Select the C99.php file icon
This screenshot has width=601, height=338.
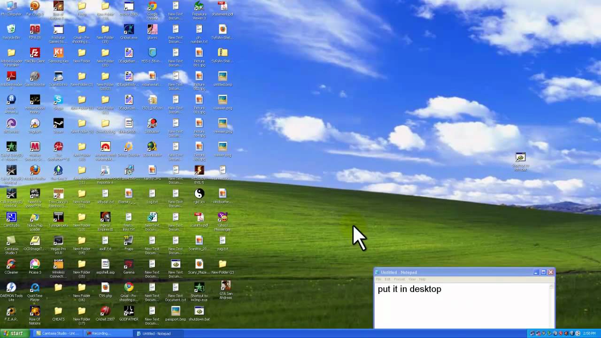click(105, 291)
